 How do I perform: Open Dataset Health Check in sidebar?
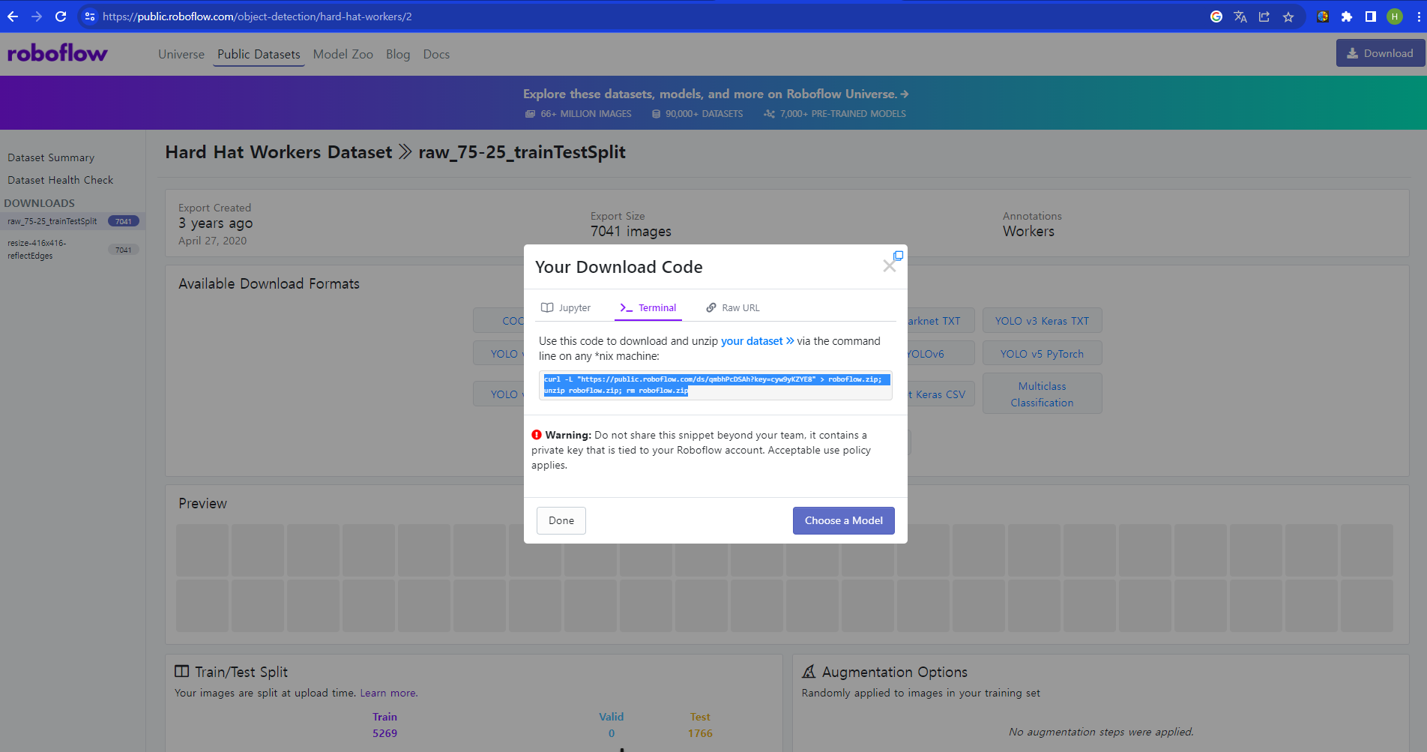[61, 180]
